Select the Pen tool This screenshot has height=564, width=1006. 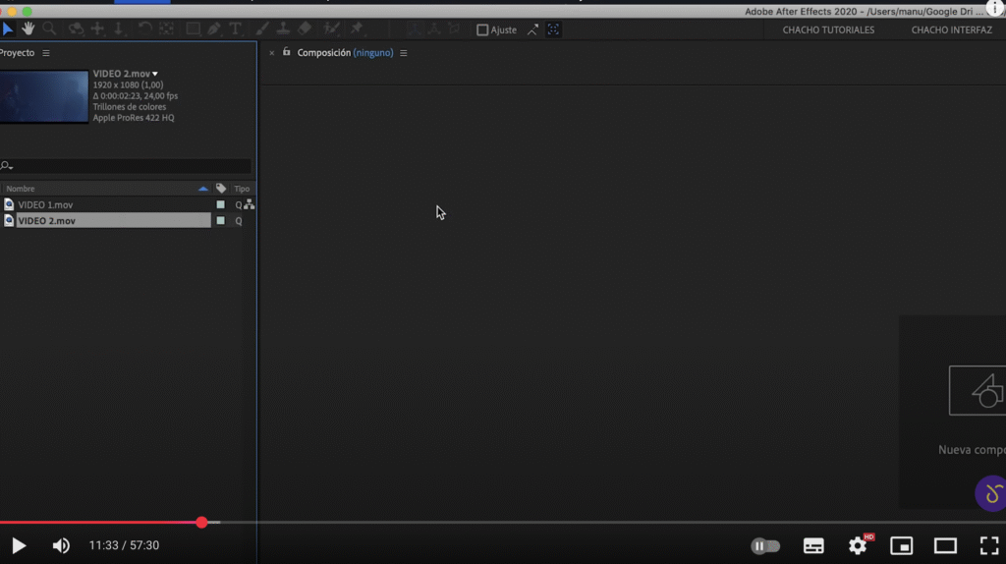214,29
